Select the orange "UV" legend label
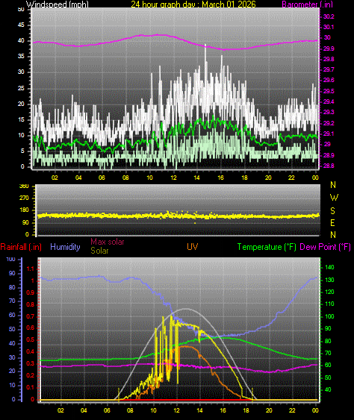This screenshot has width=354, height=420. pos(192,247)
